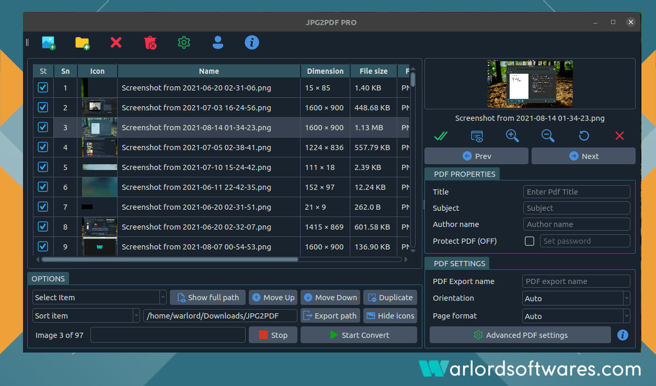656x386 pixels.
Task: Click the add image icon in toolbar
Action: coord(49,43)
